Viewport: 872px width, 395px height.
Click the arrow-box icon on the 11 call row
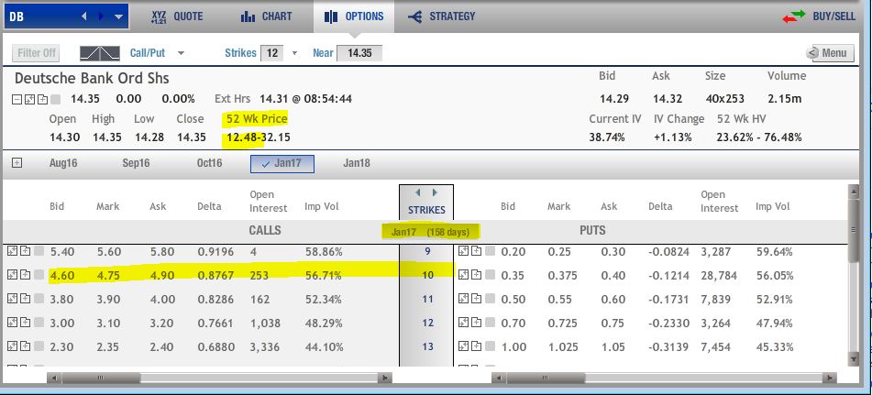point(12,299)
